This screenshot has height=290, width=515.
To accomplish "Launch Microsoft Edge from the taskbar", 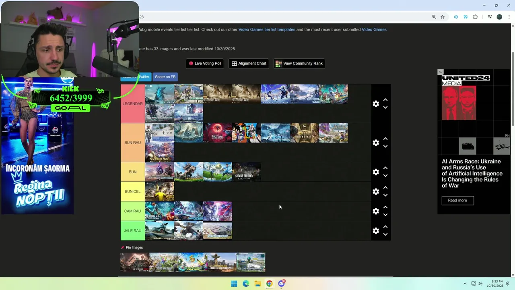I will (x=246, y=284).
